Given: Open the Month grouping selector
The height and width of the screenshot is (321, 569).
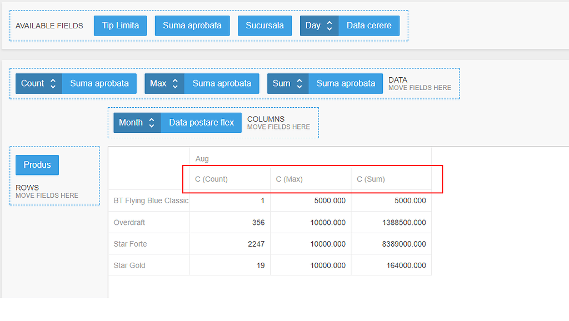Looking at the screenshot, I should 137,122.
